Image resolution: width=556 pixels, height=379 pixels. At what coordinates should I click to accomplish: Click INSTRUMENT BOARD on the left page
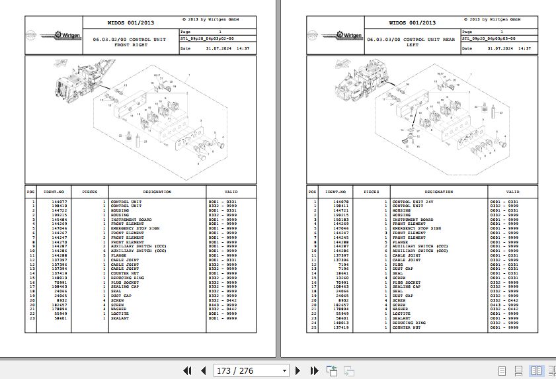coord(131,220)
